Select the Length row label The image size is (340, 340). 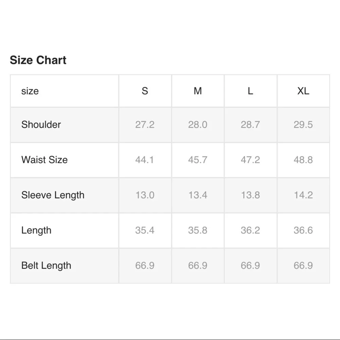coord(36,230)
